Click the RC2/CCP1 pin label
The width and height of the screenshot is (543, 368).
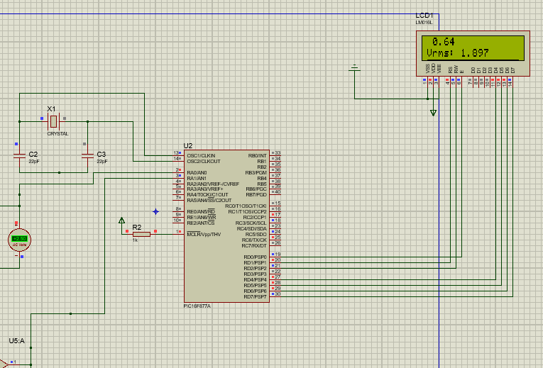(255, 218)
